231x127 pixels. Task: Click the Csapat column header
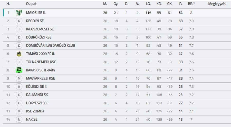point(31,4)
